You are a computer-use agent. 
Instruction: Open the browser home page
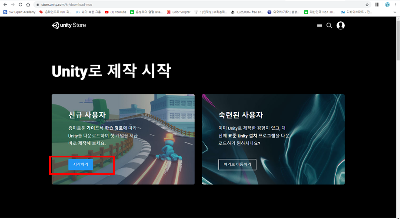[x=28, y=5]
